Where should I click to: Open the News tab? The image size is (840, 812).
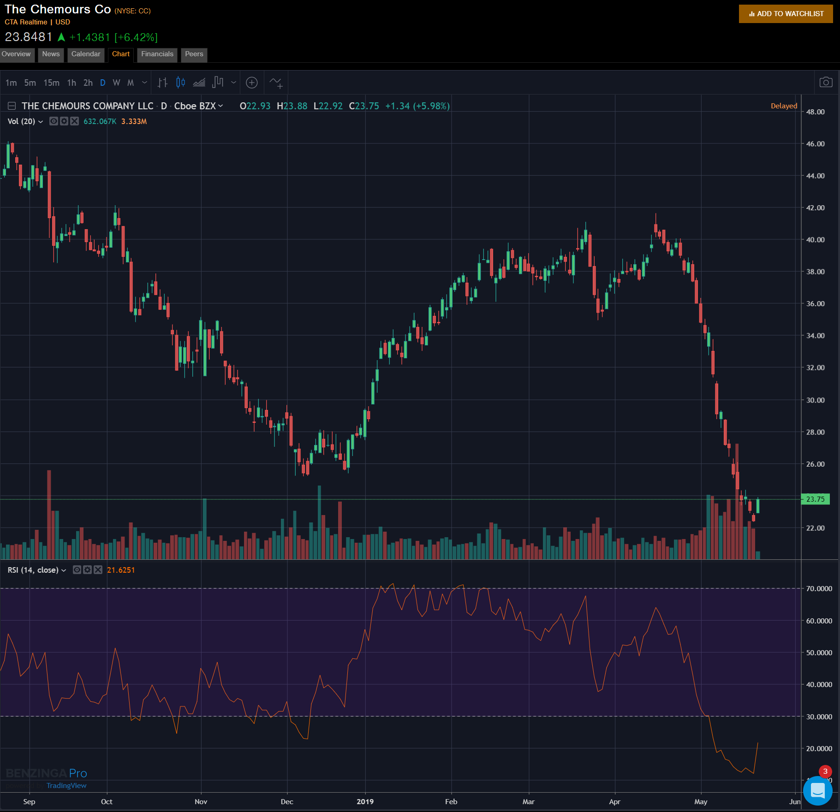[x=51, y=54]
